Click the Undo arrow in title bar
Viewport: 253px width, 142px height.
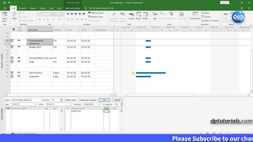pyautogui.click(x=9, y=3)
